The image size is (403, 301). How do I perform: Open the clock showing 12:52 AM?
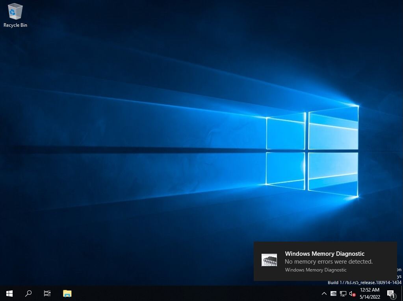(370, 293)
